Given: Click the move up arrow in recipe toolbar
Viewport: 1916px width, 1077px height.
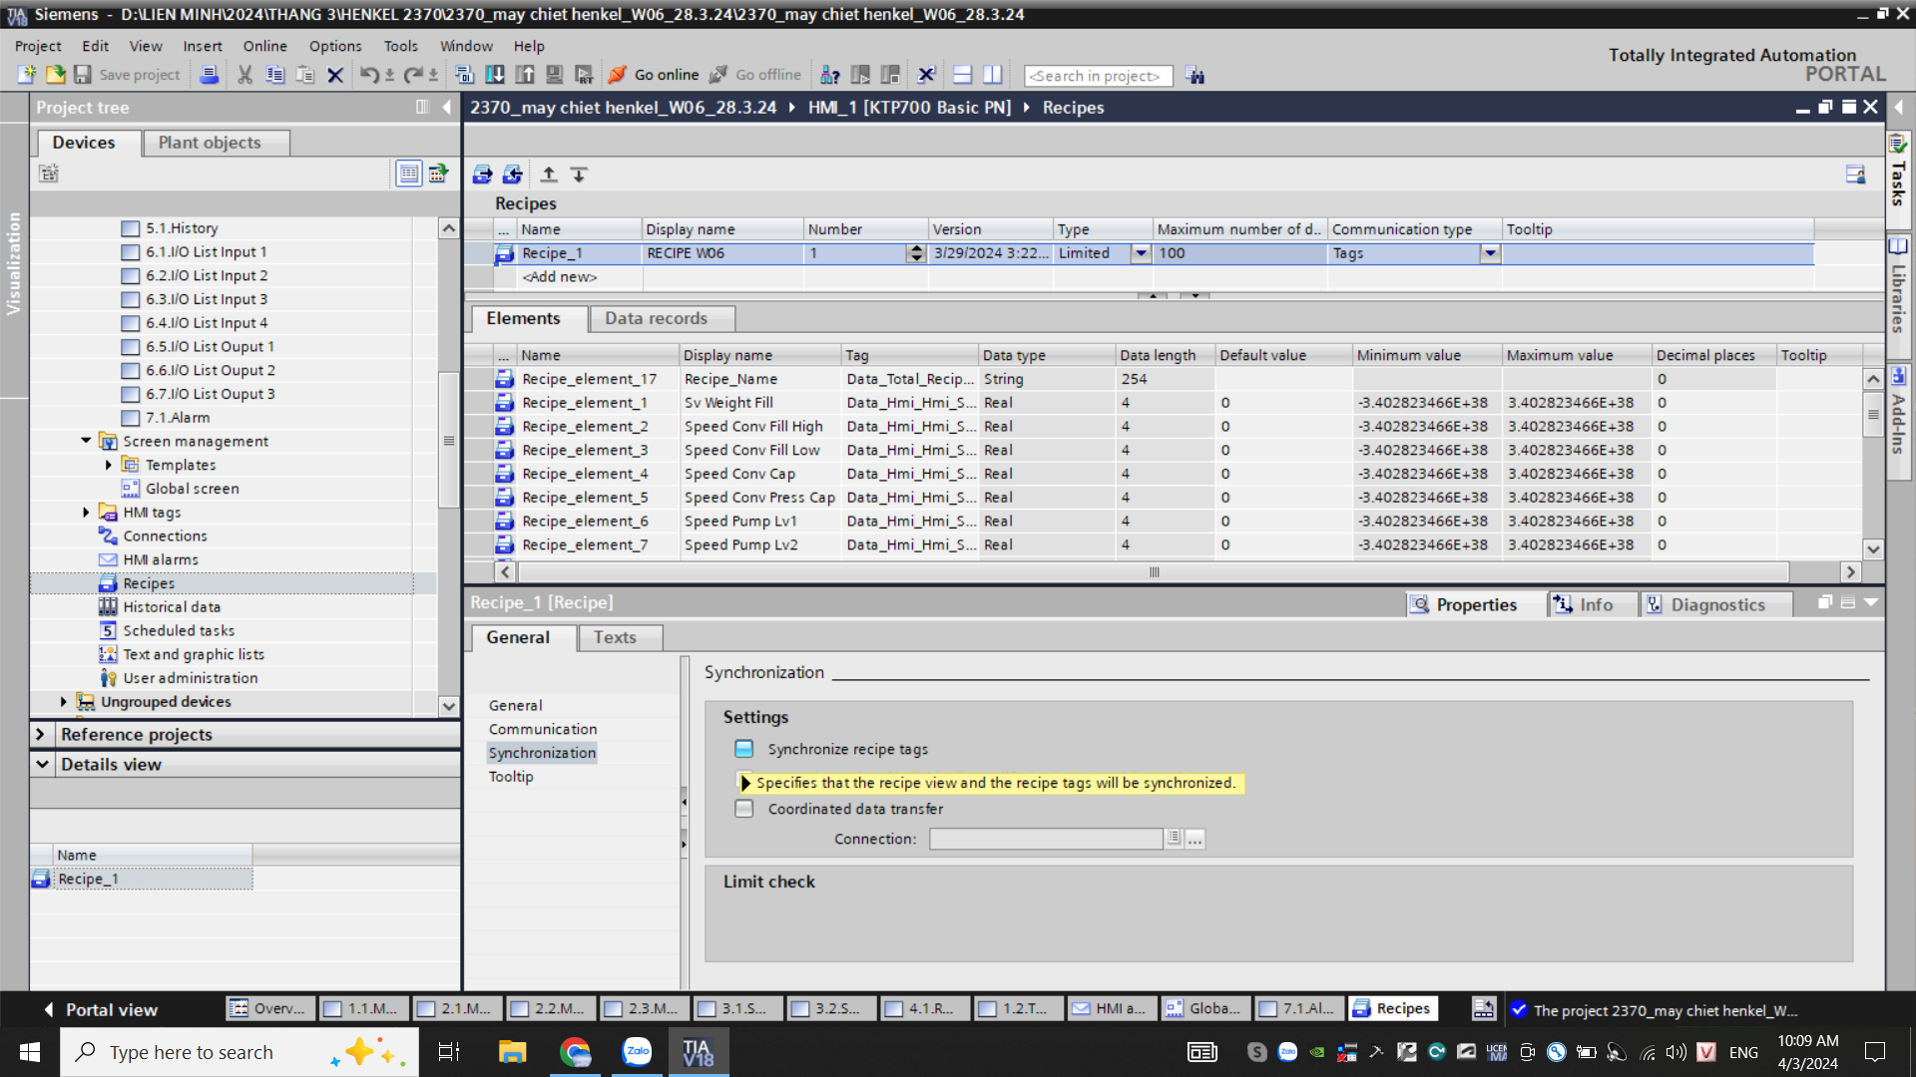Looking at the screenshot, I should point(548,175).
